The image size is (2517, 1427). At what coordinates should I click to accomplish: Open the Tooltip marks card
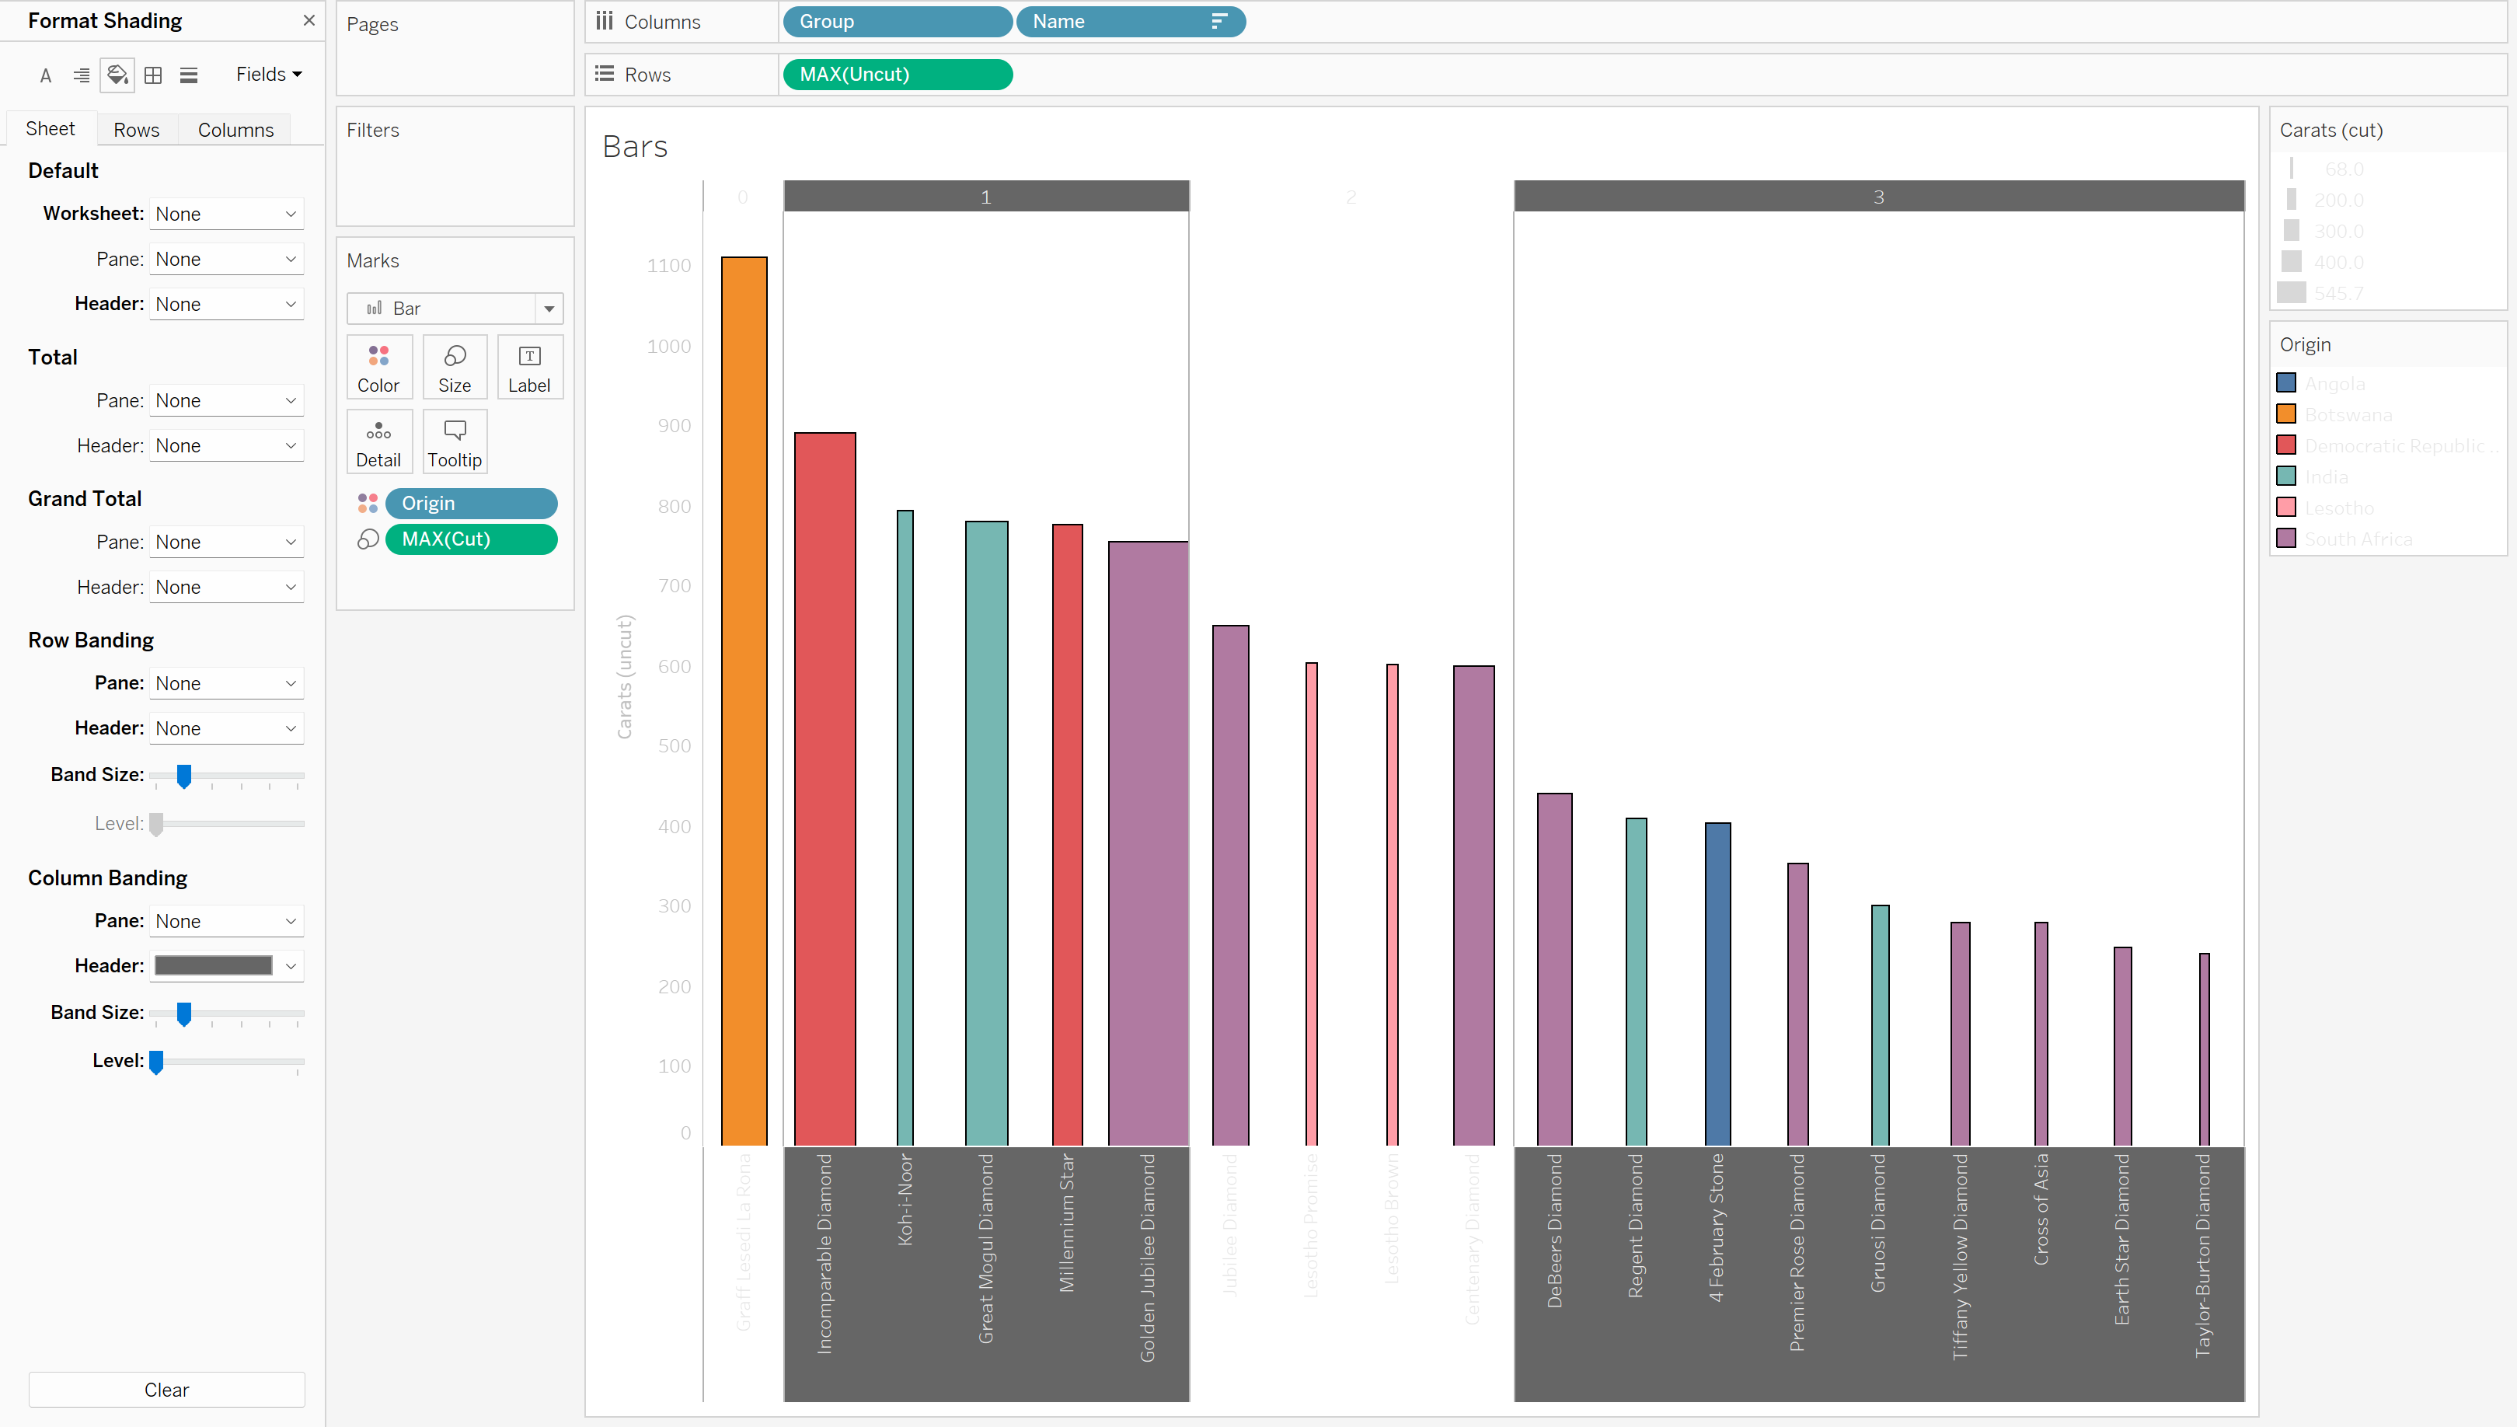tap(455, 442)
